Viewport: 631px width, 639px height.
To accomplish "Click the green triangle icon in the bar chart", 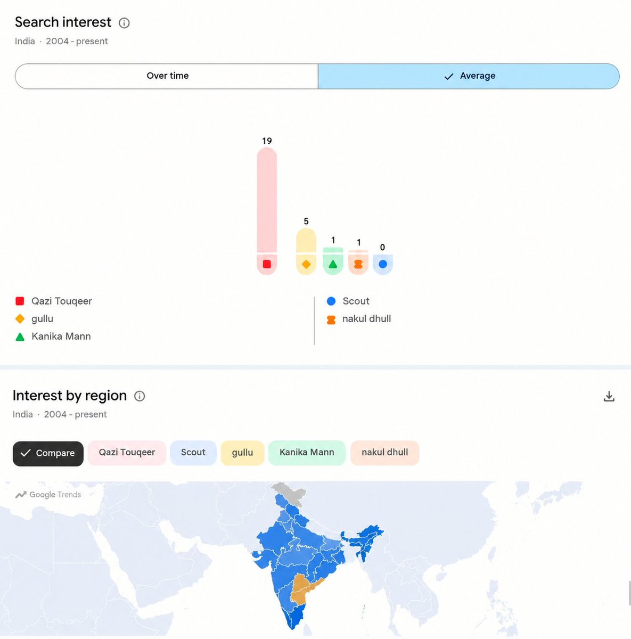I will (x=333, y=264).
